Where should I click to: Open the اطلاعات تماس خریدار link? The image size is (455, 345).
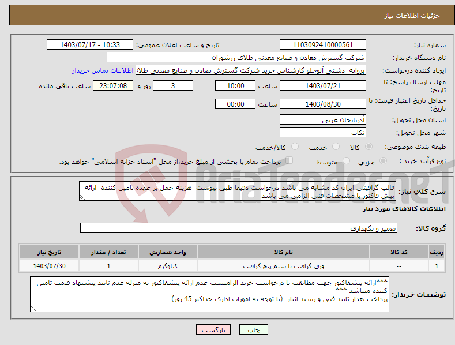[103, 70]
